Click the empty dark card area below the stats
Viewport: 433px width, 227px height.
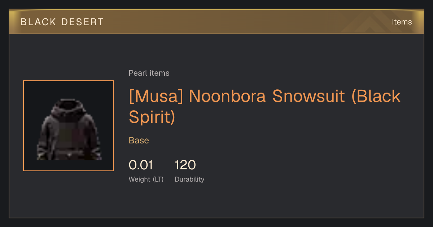pyautogui.click(x=216, y=202)
